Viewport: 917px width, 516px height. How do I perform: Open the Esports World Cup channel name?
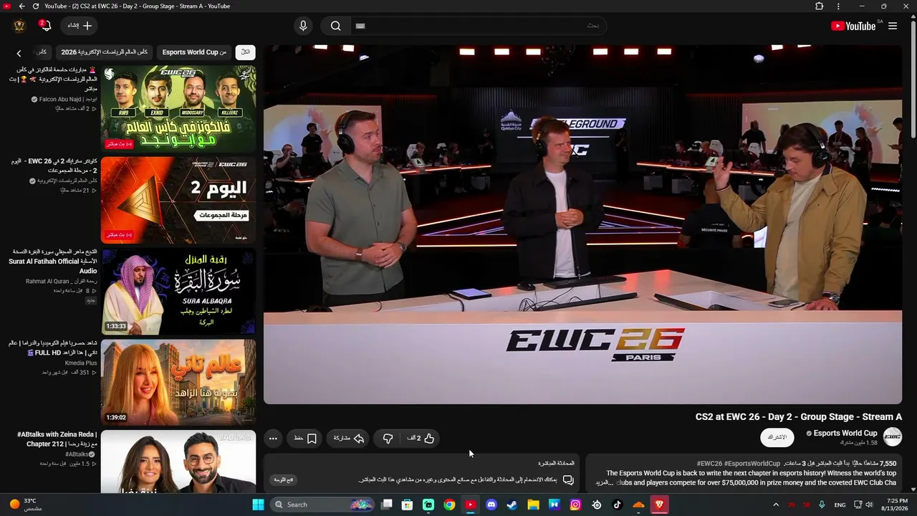click(x=845, y=433)
